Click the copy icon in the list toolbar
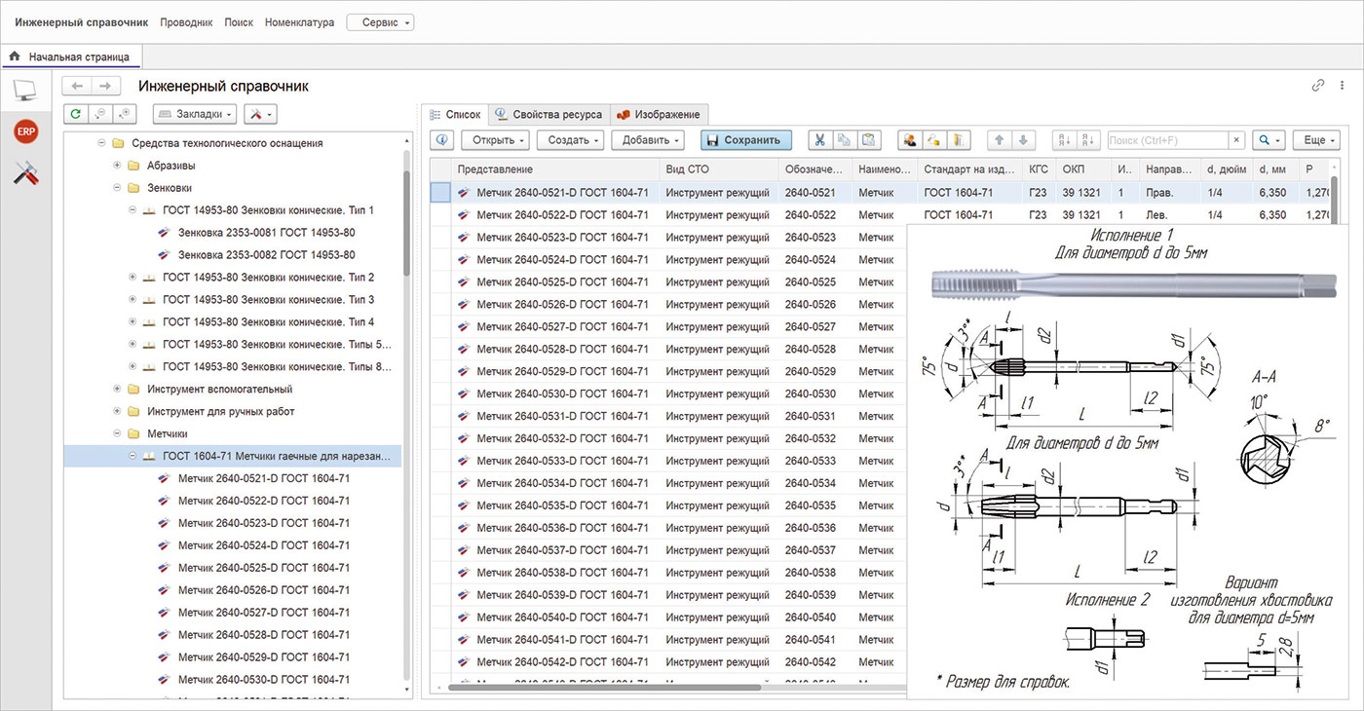Screen dimensions: 1364x711 click(844, 140)
